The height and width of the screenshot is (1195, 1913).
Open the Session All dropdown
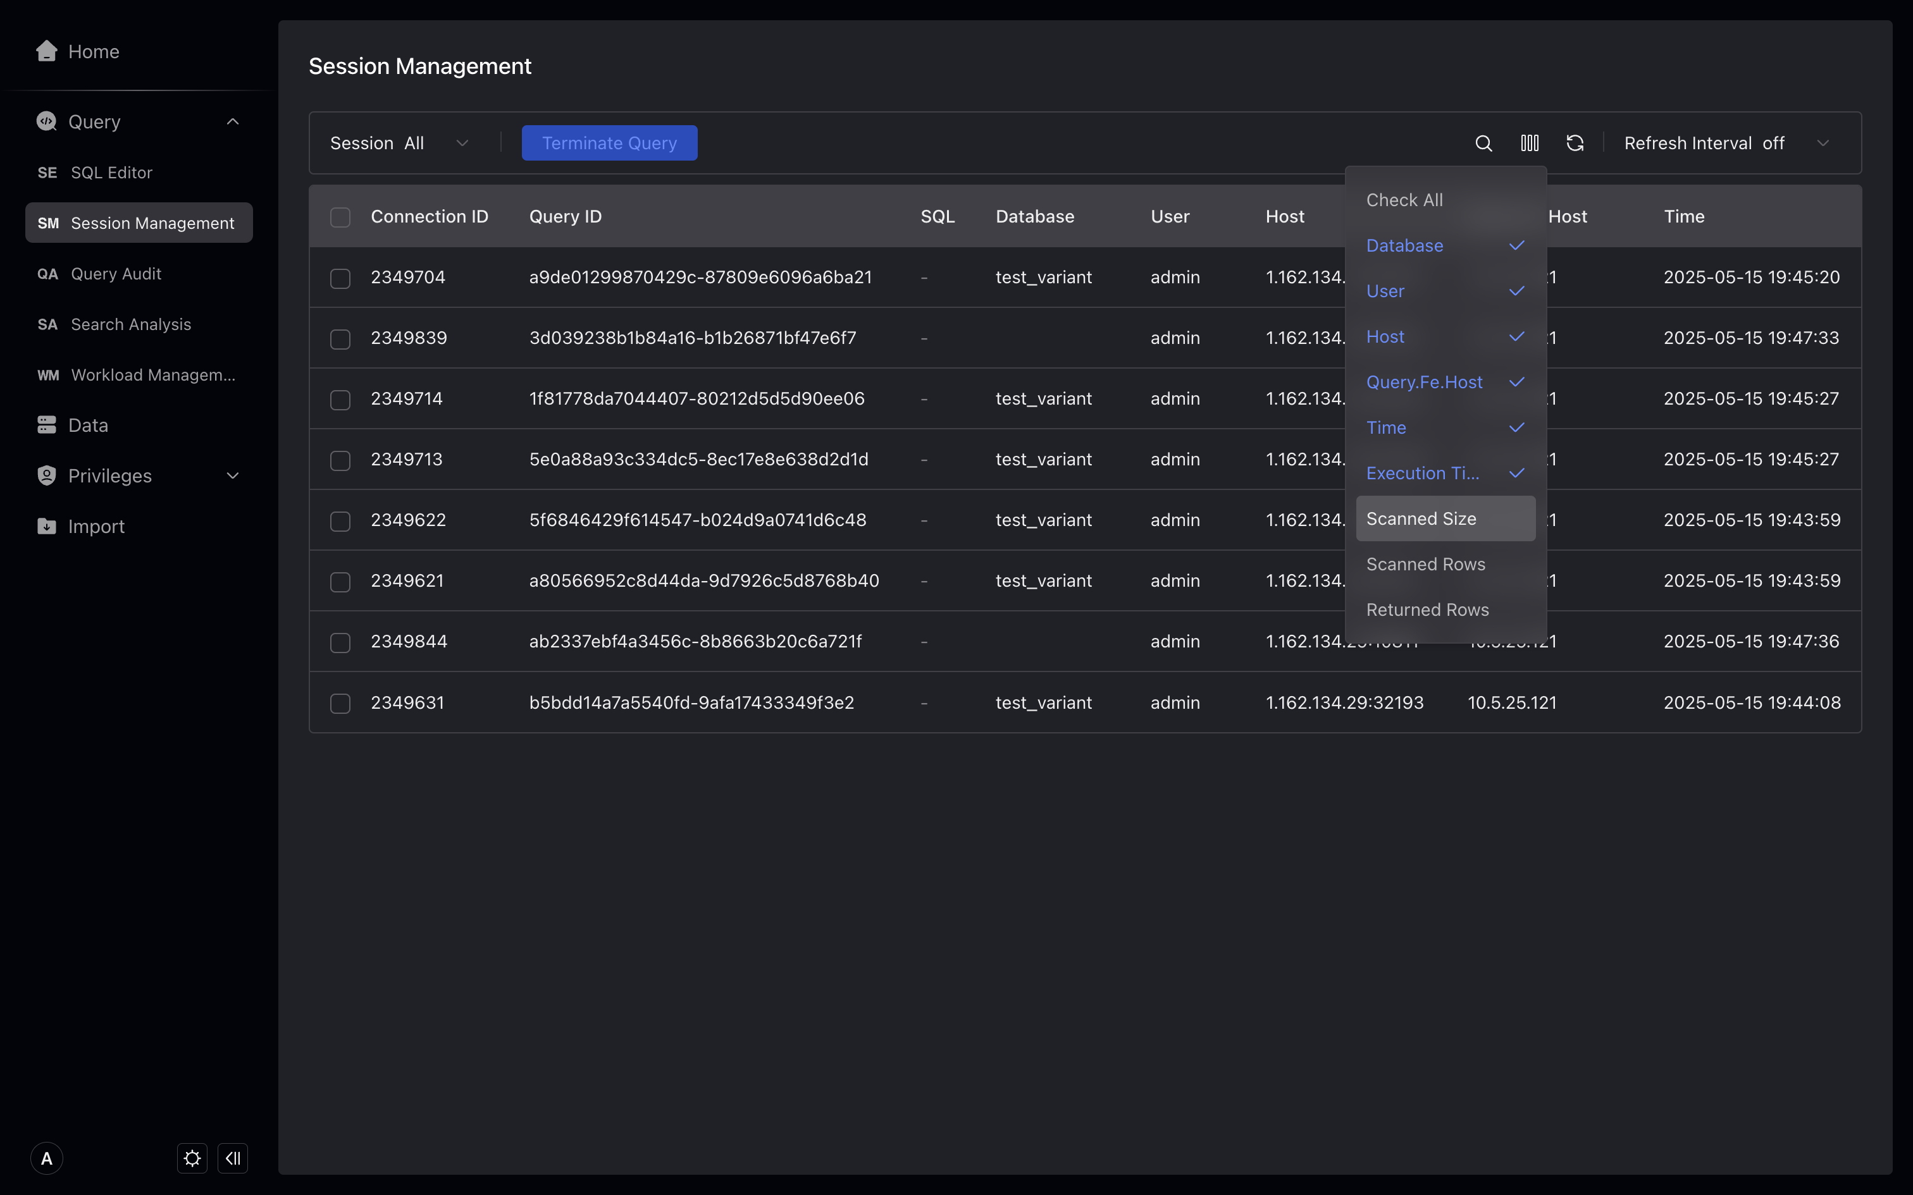pyautogui.click(x=400, y=143)
